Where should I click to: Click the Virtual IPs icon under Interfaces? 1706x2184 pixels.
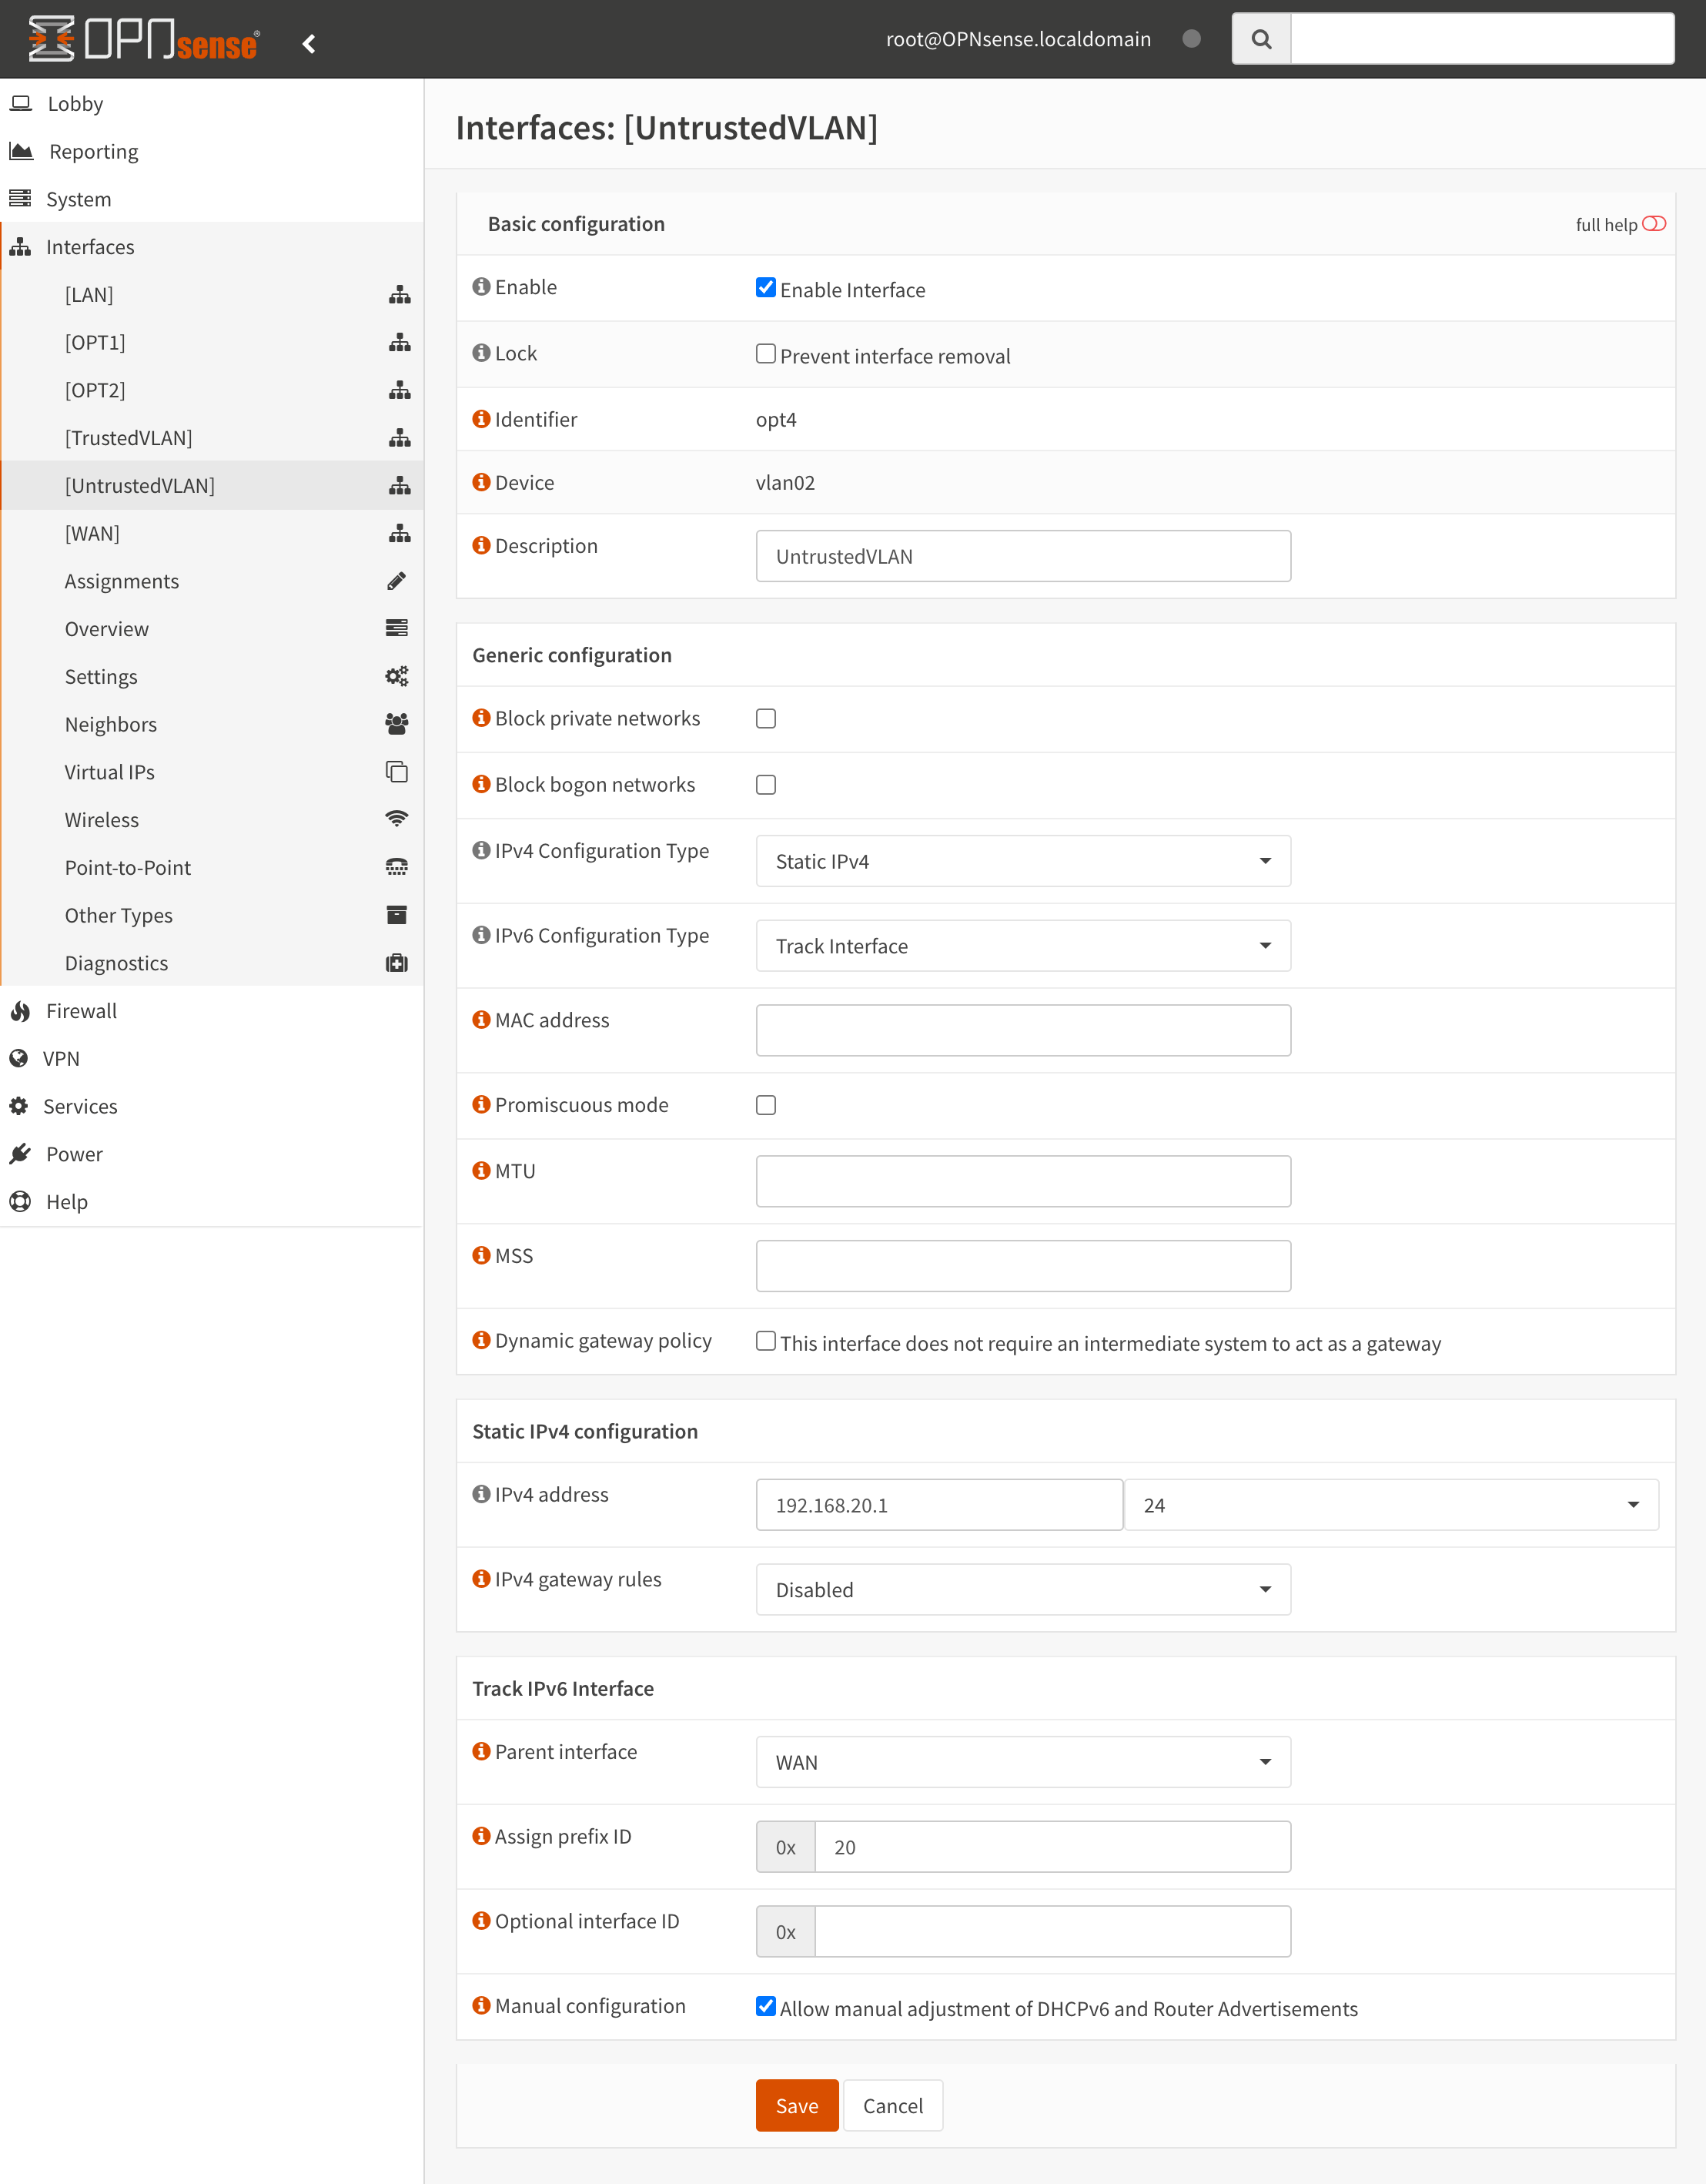coord(395,769)
